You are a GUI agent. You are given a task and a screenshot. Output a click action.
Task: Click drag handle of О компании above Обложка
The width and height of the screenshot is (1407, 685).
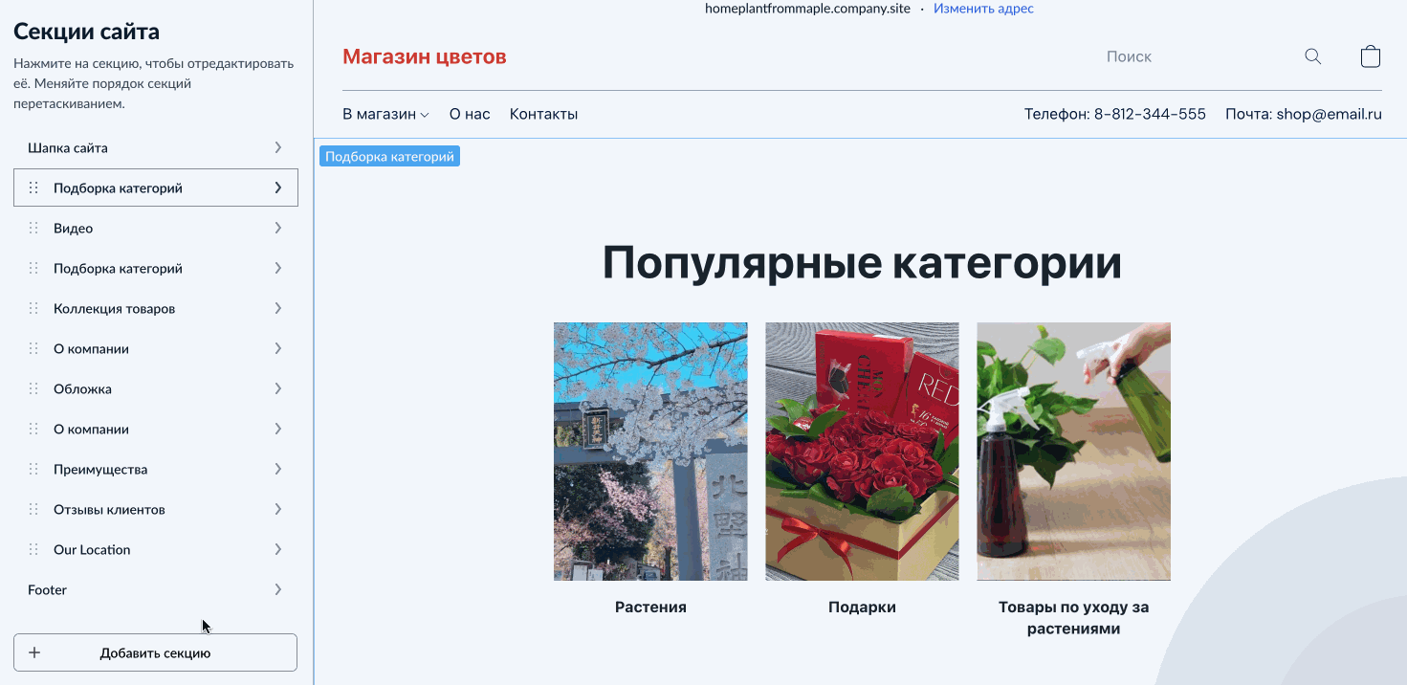[34, 348]
